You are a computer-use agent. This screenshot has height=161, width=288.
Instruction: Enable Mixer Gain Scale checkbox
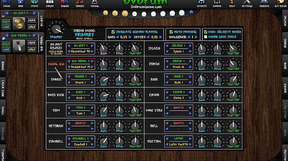206,37
